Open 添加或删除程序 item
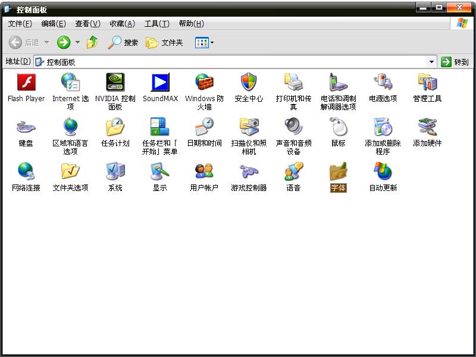Image resolution: width=476 pixels, height=357 pixels. click(x=383, y=136)
